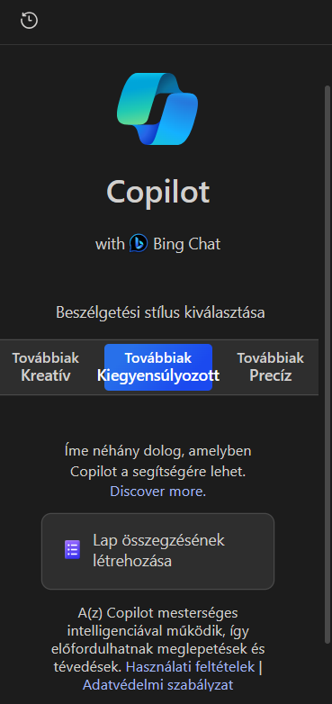332x704 pixels.
Task: Click the purple list icon in summary card
Action: pyautogui.click(x=72, y=549)
